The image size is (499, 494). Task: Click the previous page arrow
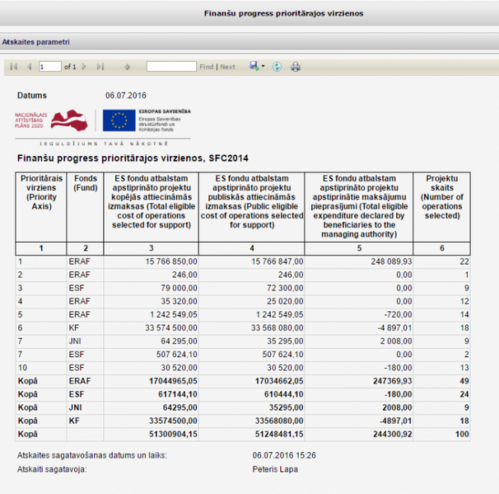[x=29, y=67]
